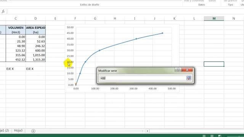Select column H header
Viewport: 244px width, 137px height.
point(115,19)
